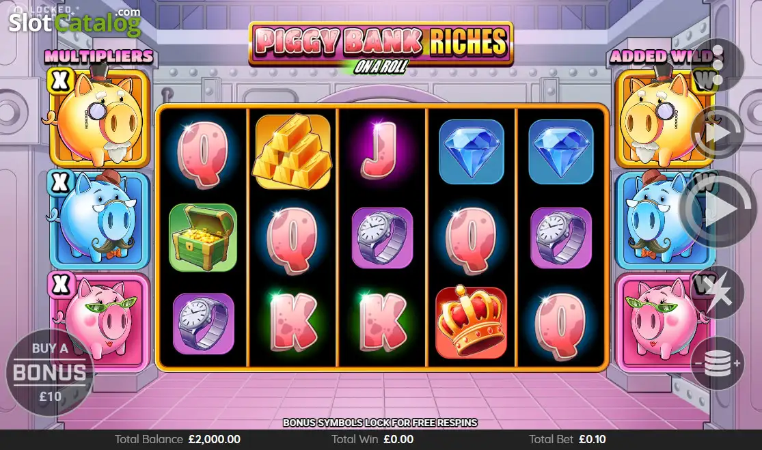Click the yellow added wild piggy bank

[x=664, y=118]
